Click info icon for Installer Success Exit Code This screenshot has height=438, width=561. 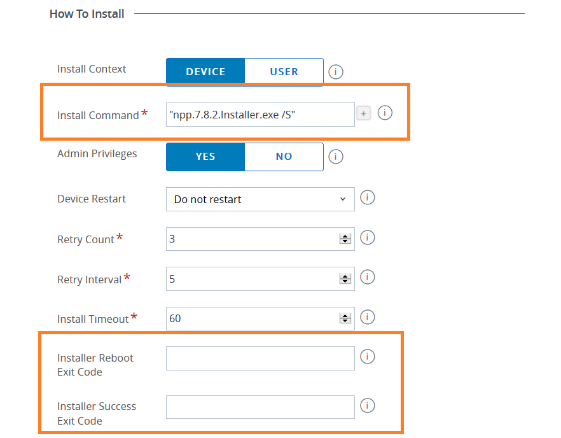click(367, 405)
